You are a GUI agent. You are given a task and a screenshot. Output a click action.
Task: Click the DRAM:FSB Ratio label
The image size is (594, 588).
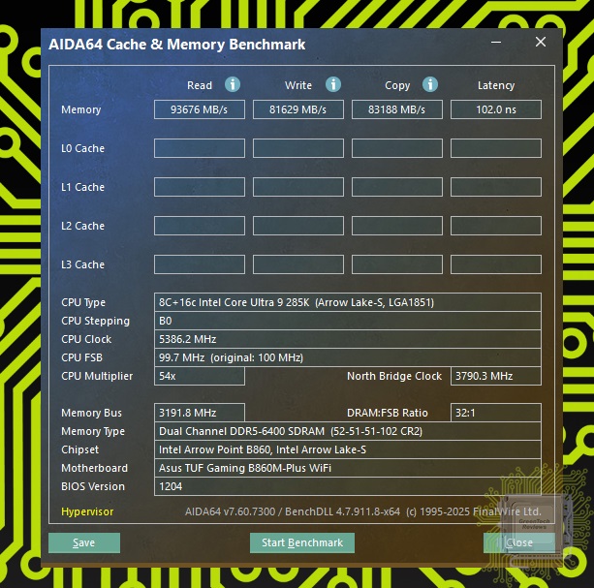pos(388,413)
